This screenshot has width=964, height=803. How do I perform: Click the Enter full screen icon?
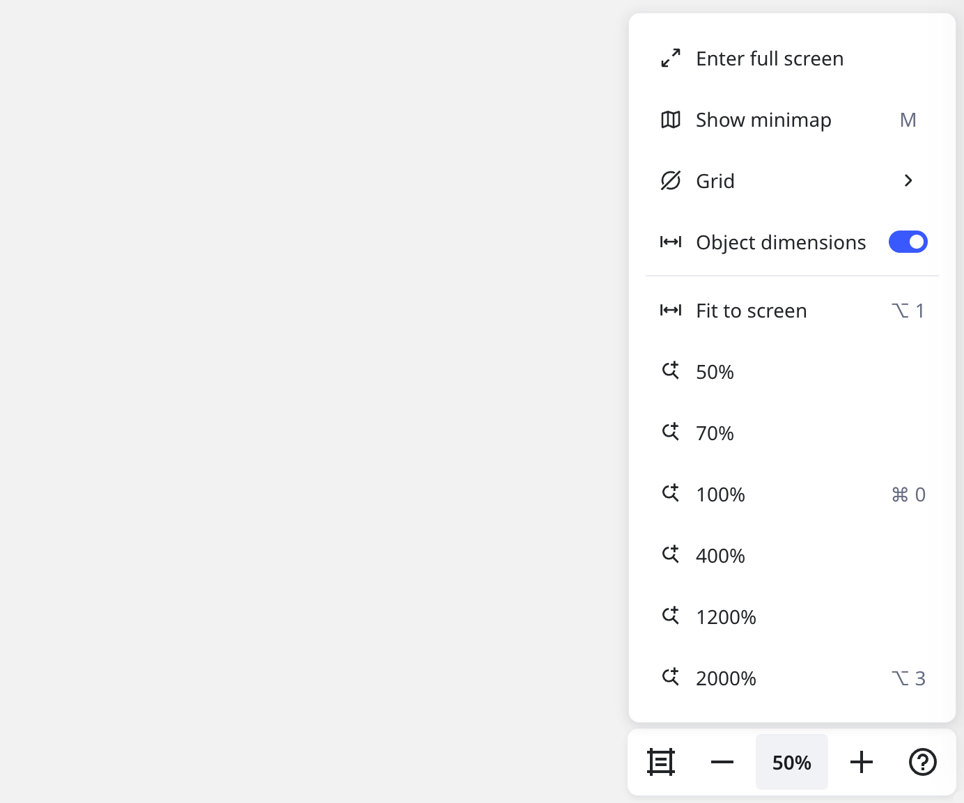[x=670, y=59]
